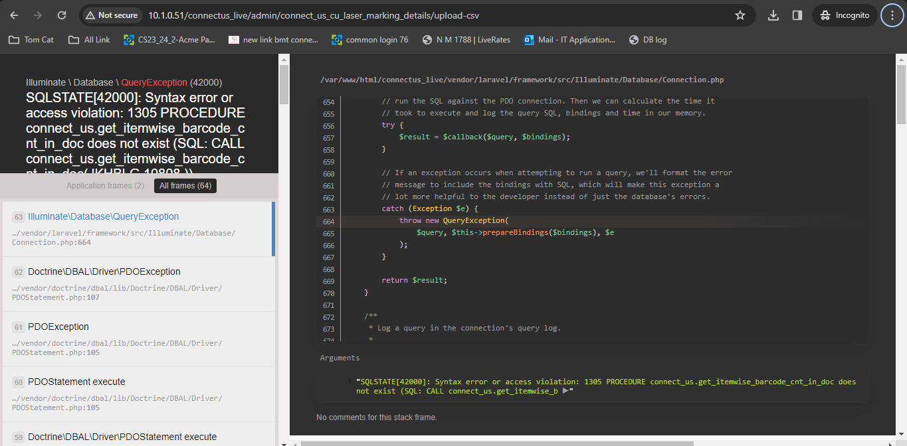
Task: Switch to the Application frames (2) tab
Action: [x=105, y=186]
